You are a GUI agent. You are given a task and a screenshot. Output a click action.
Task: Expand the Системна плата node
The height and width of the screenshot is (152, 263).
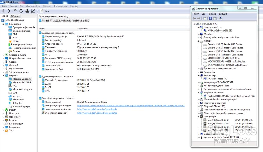pos(3,55)
